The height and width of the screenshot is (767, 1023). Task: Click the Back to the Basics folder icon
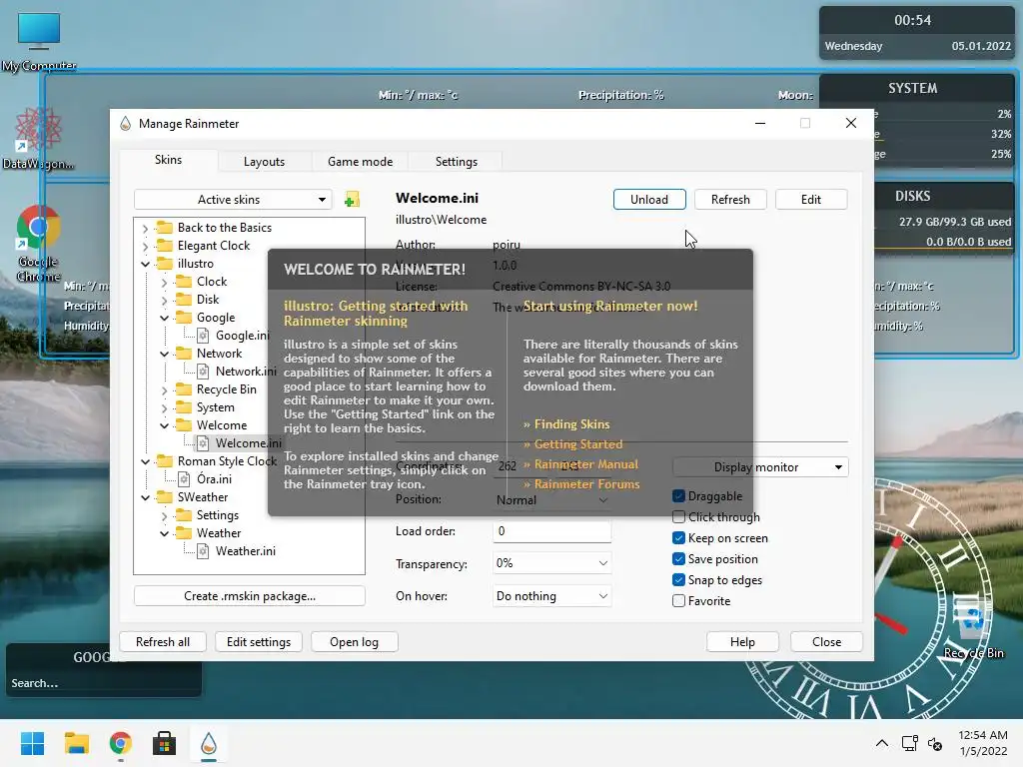coord(165,227)
